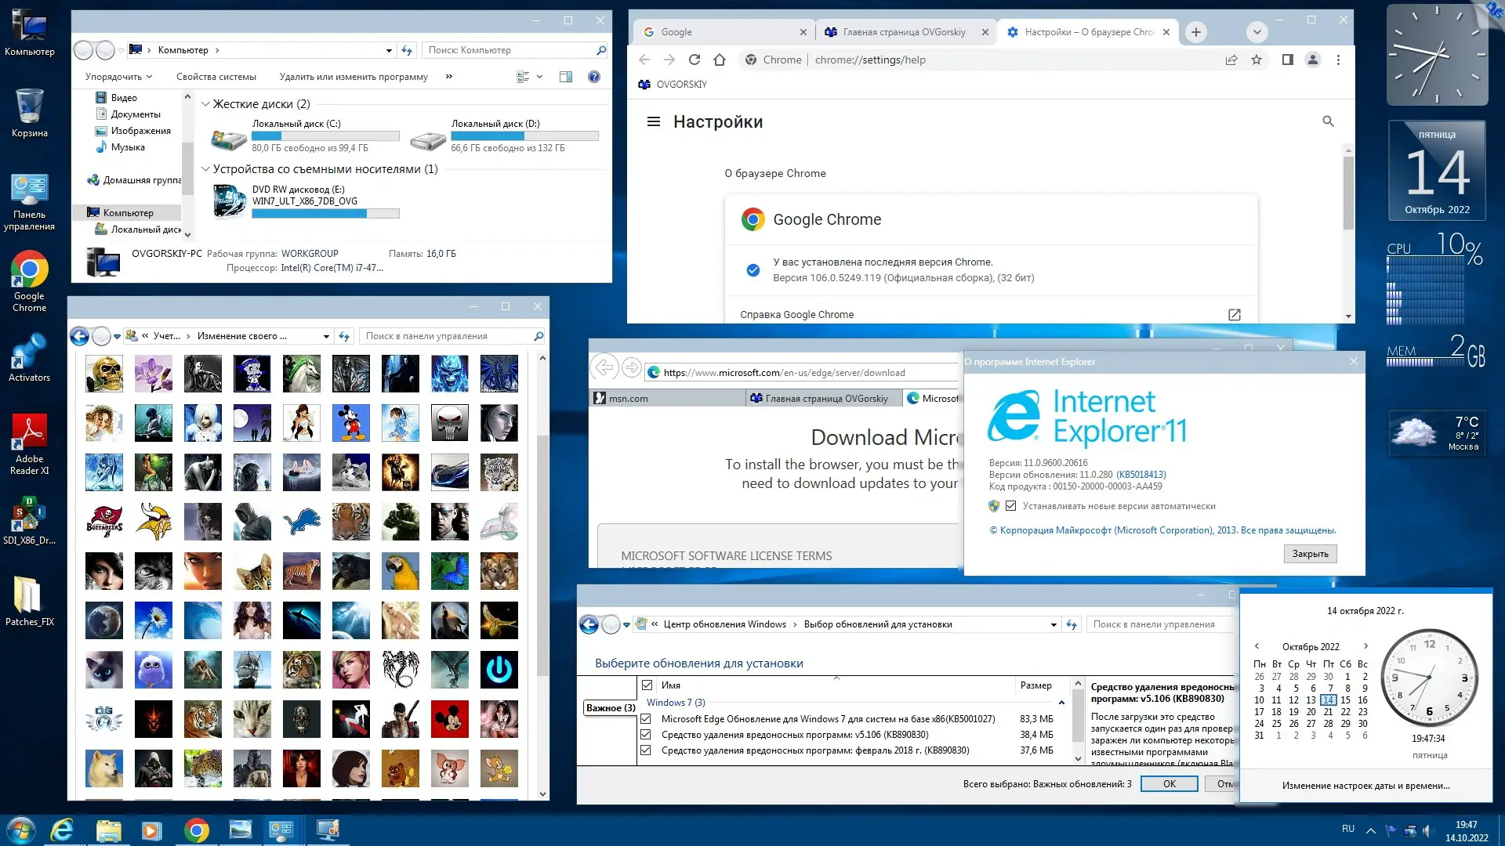The image size is (1505, 846).
Task: Open the Упорядочить dropdown menu
Action: click(118, 77)
